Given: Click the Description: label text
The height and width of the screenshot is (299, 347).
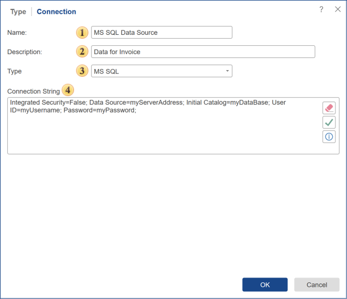Looking at the screenshot, I should click(25, 52).
